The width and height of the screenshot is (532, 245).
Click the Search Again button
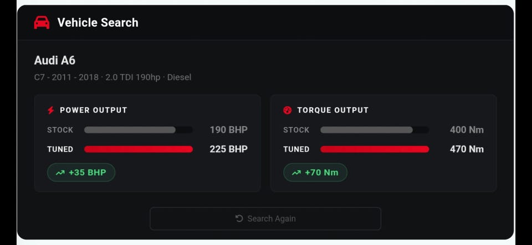coord(265,218)
